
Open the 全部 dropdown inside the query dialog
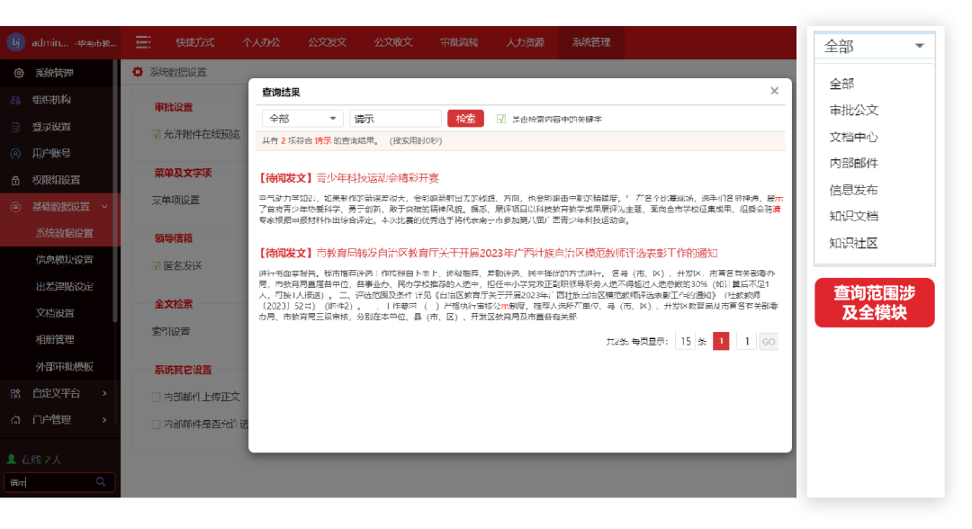click(301, 118)
